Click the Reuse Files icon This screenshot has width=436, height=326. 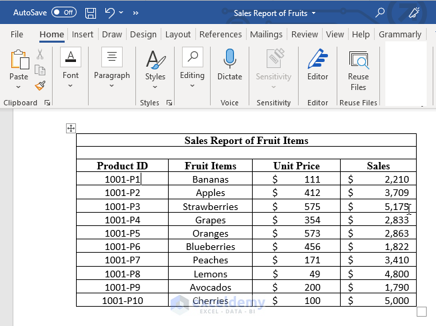tap(359, 60)
